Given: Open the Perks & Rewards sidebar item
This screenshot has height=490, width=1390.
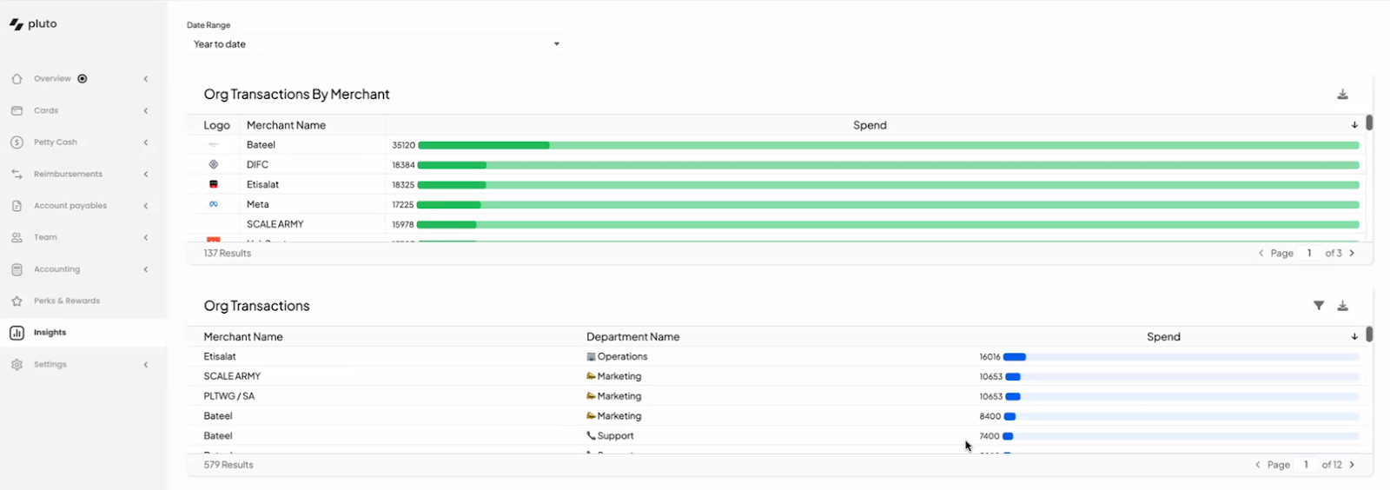Looking at the screenshot, I should (x=83, y=301).
